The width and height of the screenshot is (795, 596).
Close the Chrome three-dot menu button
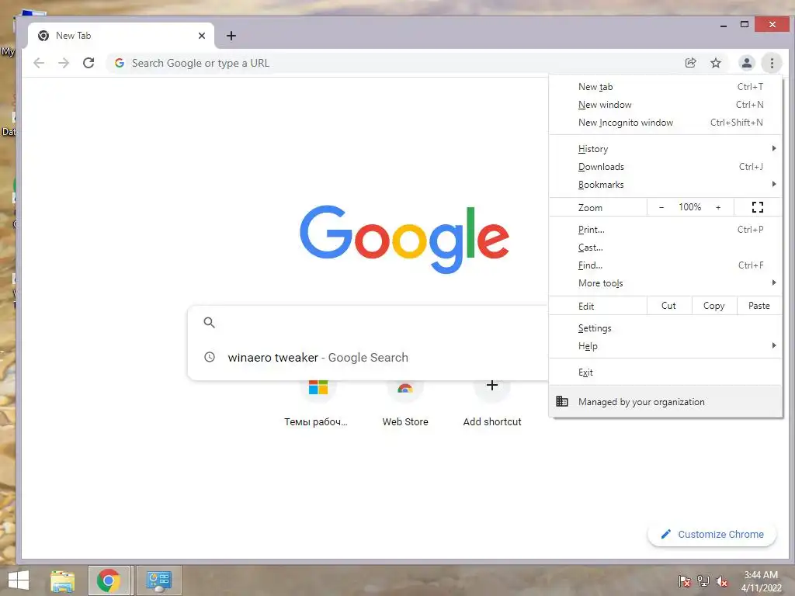pyautogui.click(x=772, y=63)
